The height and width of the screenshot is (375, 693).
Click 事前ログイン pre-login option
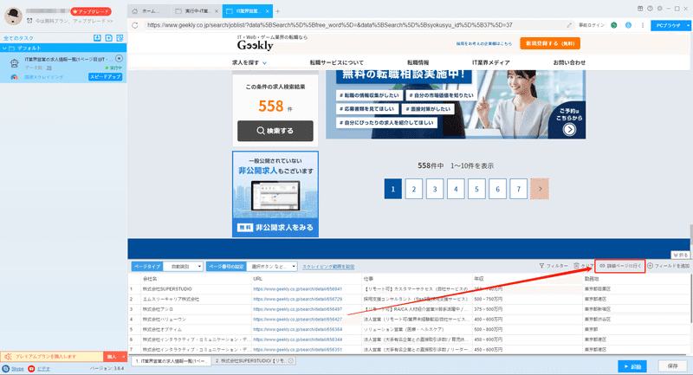click(x=592, y=25)
